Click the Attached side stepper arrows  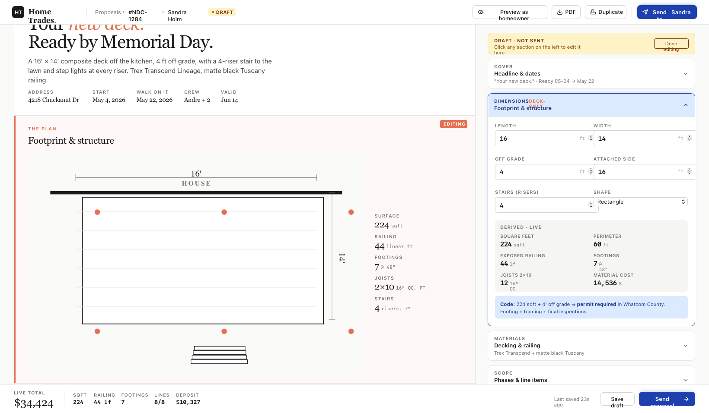point(689,171)
